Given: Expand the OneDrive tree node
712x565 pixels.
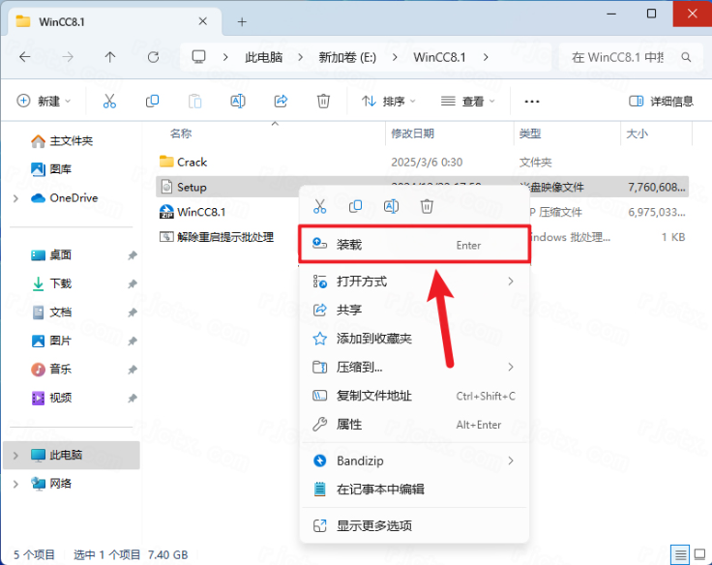Looking at the screenshot, I should pos(15,198).
